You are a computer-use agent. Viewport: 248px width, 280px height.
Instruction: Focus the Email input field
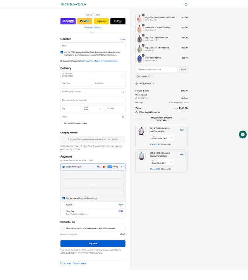click(x=93, y=46)
